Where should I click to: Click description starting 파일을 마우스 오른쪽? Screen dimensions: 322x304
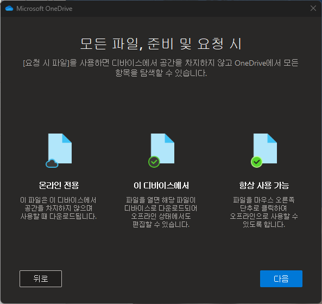(x=264, y=212)
